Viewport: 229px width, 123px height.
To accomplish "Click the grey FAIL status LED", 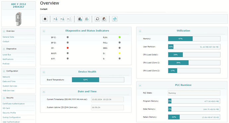I will click(x=119, y=43).
